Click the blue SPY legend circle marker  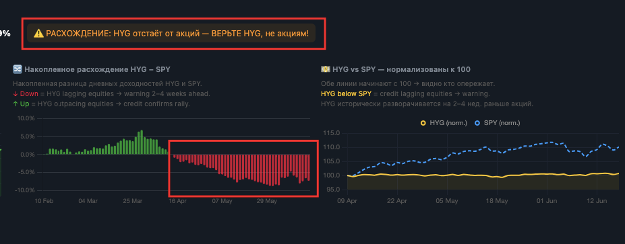click(x=477, y=123)
